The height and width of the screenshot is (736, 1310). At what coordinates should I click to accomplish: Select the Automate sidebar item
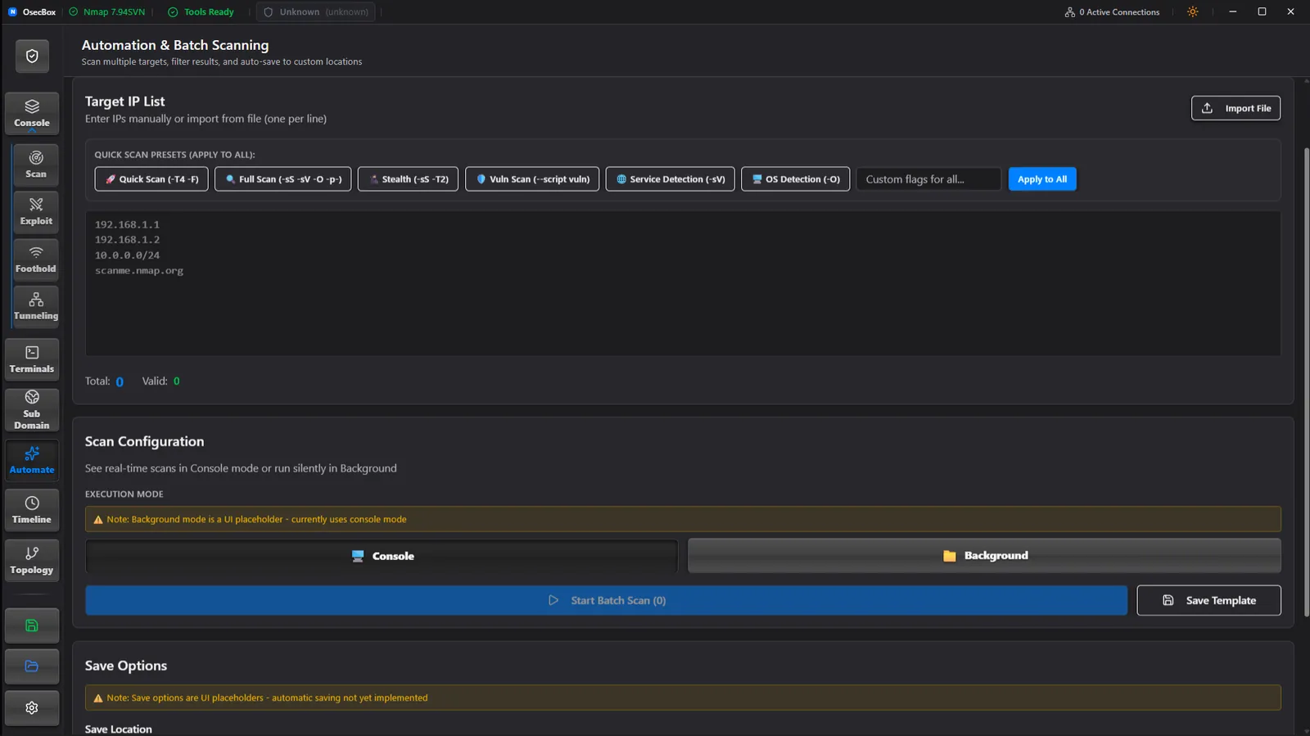click(x=32, y=460)
